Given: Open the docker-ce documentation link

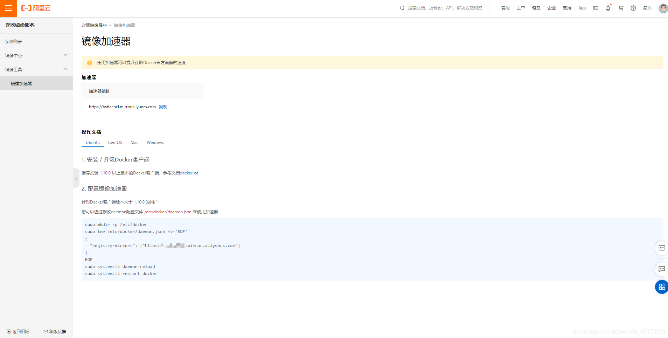Looking at the screenshot, I should (189, 173).
